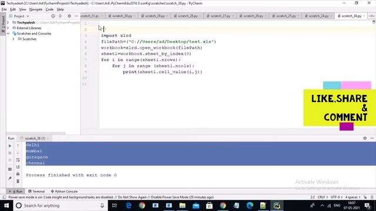Screen dimensions: 376x211
Task: Rerun the script with green play icon
Action: 10,146
